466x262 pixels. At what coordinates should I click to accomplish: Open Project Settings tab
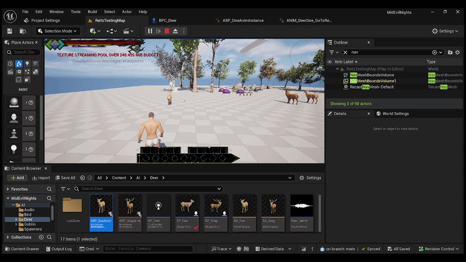pyautogui.click(x=42, y=20)
